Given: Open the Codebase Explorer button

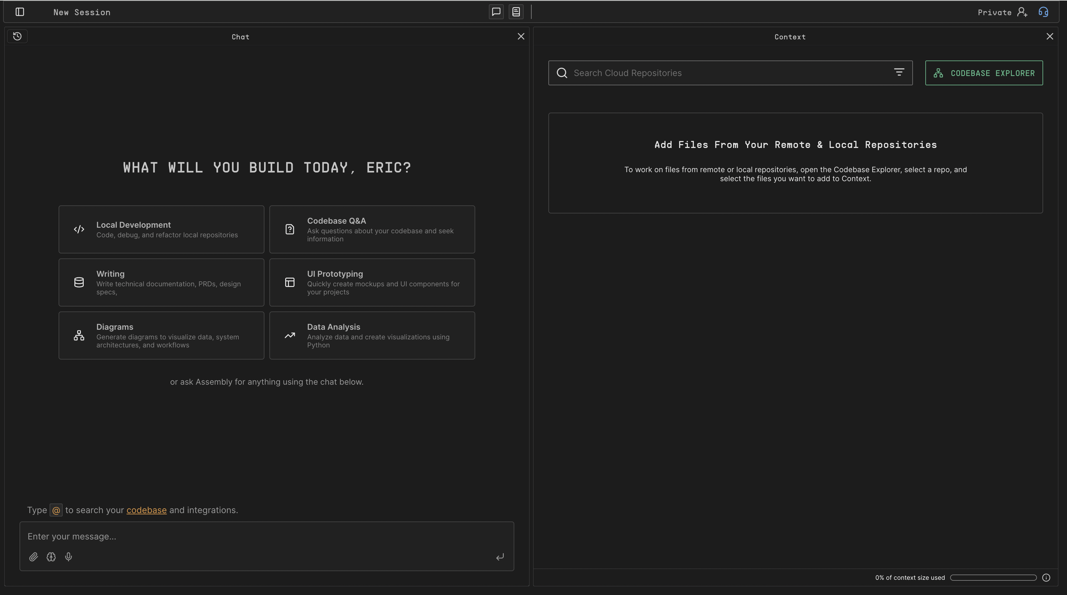Looking at the screenshot, I should [x=984, y=73].
